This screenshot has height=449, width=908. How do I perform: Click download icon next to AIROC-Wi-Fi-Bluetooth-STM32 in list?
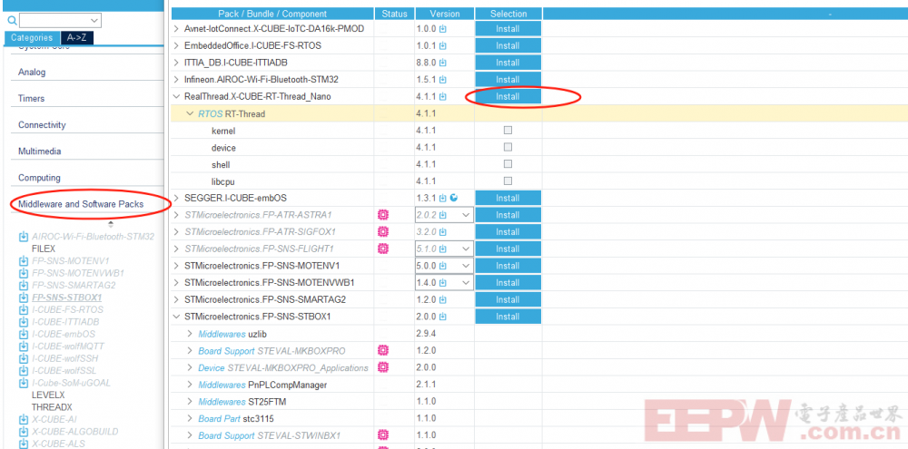(x=24, y=237)
